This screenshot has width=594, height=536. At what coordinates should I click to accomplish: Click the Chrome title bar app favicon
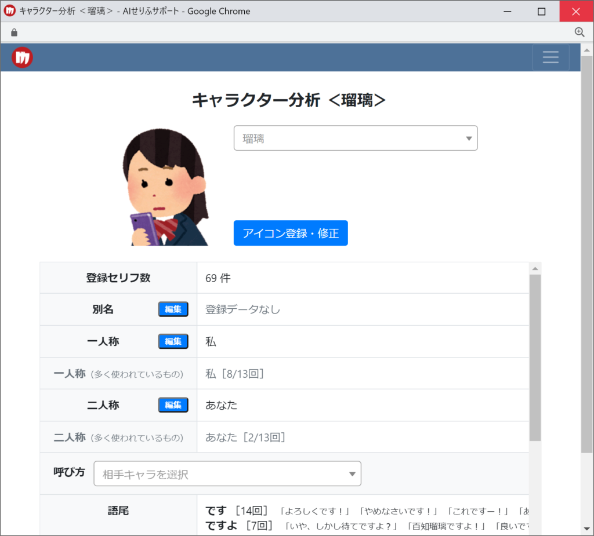[x=10, y=10]
